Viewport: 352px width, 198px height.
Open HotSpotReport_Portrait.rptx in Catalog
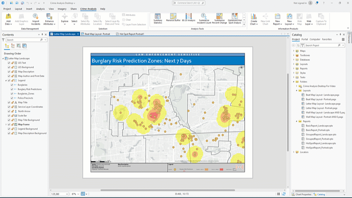[319, 148]
